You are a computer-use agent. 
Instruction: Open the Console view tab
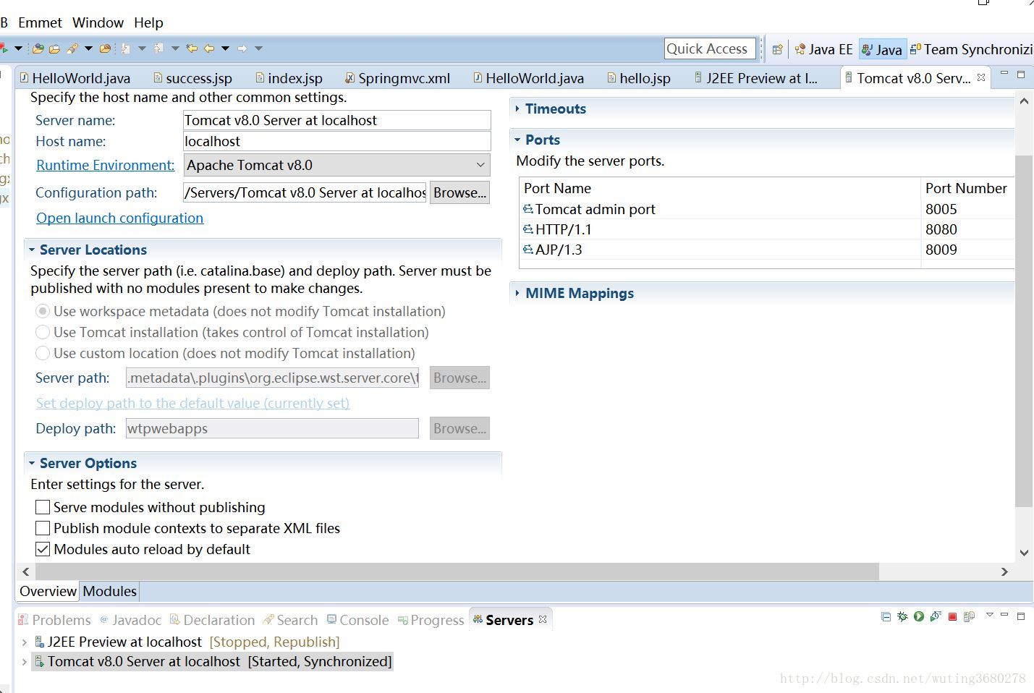[357, 620]
